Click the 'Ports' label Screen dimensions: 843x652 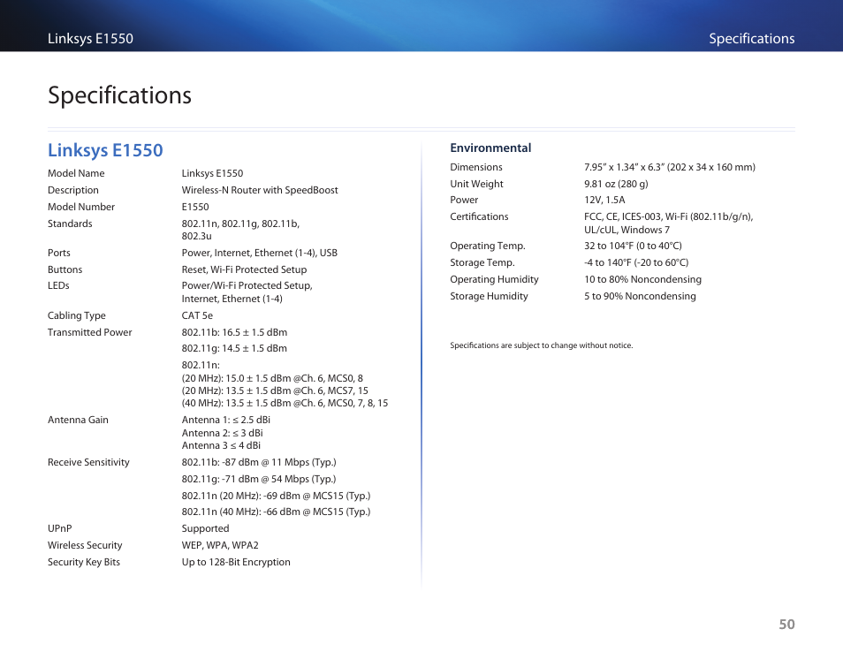click(58, 253)
